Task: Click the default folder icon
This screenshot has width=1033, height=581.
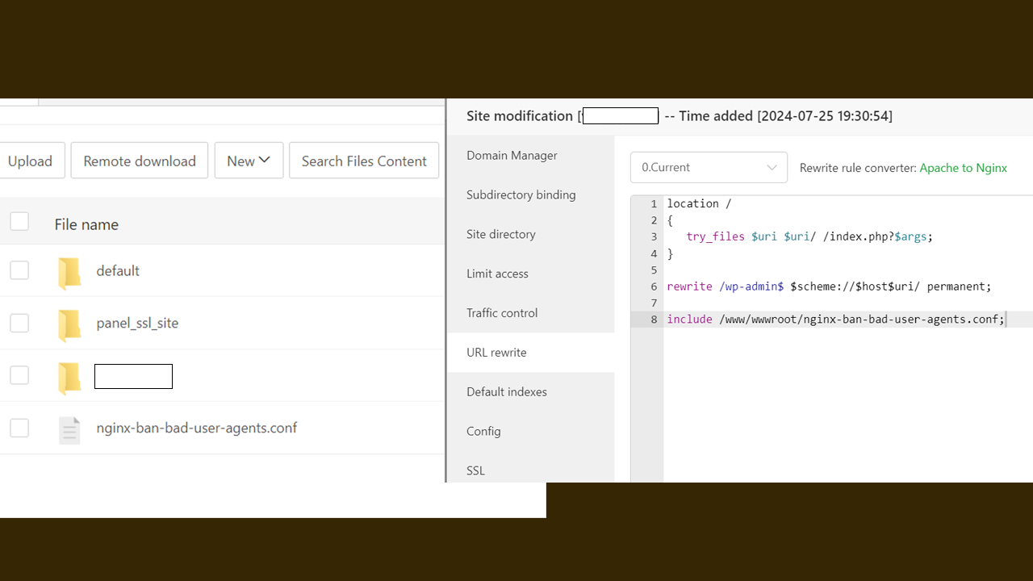Action: tap(69, 272)
